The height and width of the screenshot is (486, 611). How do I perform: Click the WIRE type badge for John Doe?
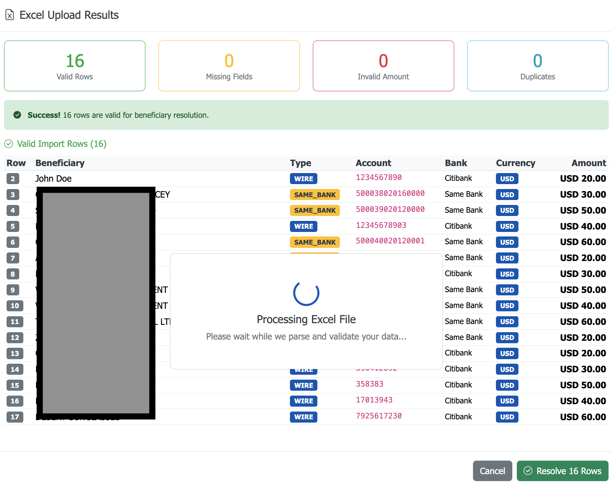(303, 179)
